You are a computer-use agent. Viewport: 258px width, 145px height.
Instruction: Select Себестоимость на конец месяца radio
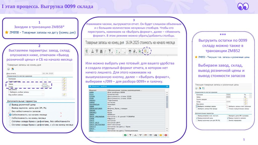pyautogui.click(x=10, y=118)
